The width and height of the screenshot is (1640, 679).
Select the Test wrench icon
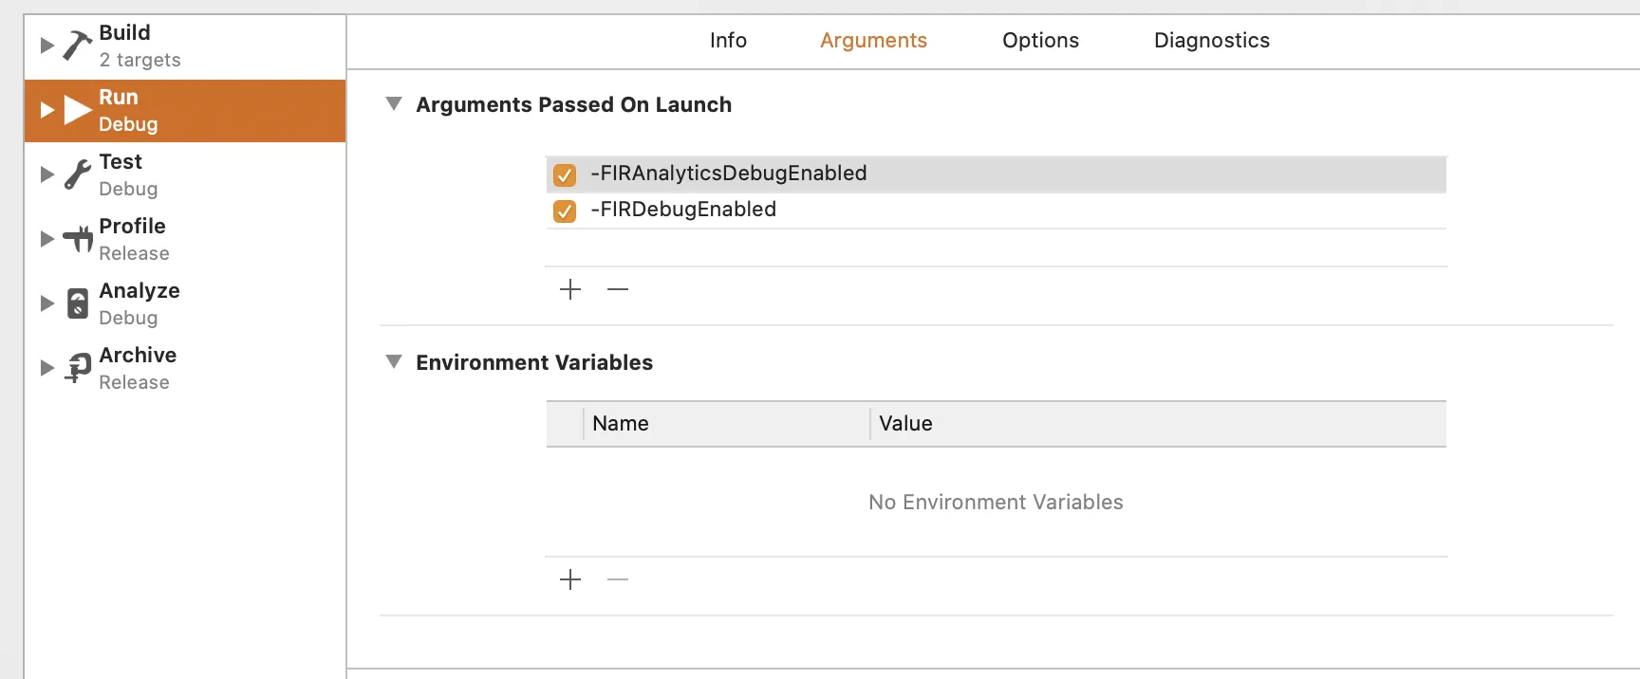pyautogui.click(x=77, y=174)
